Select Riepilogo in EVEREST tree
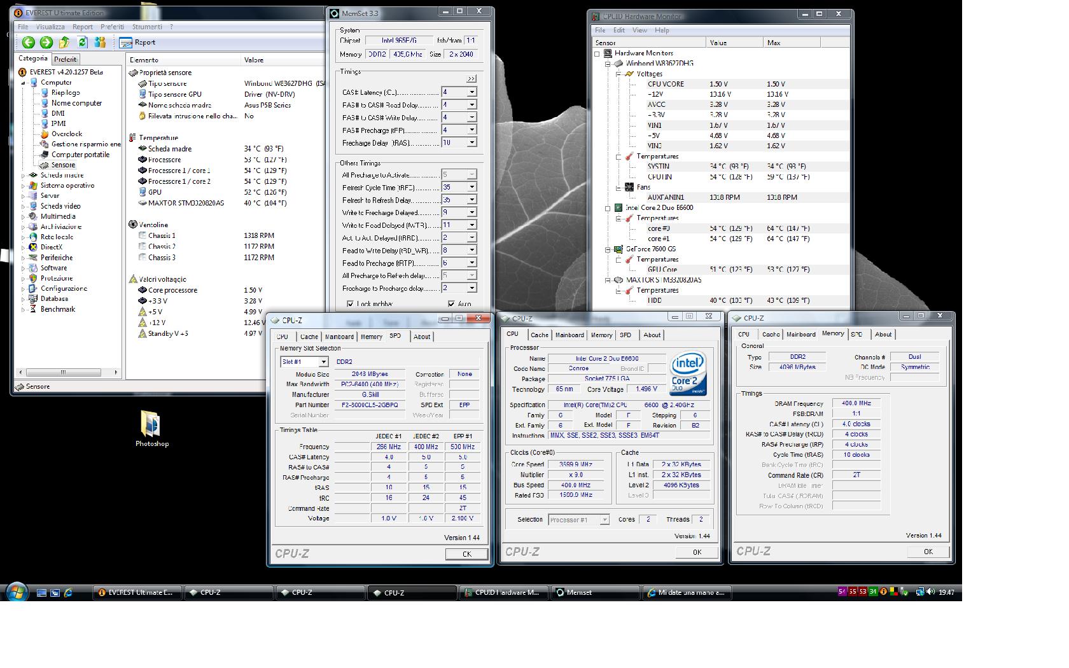1069x668 pixels. (60, 93)
